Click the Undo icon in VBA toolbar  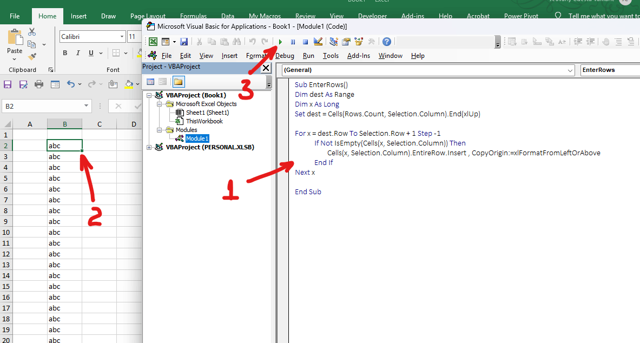point(252,41)
